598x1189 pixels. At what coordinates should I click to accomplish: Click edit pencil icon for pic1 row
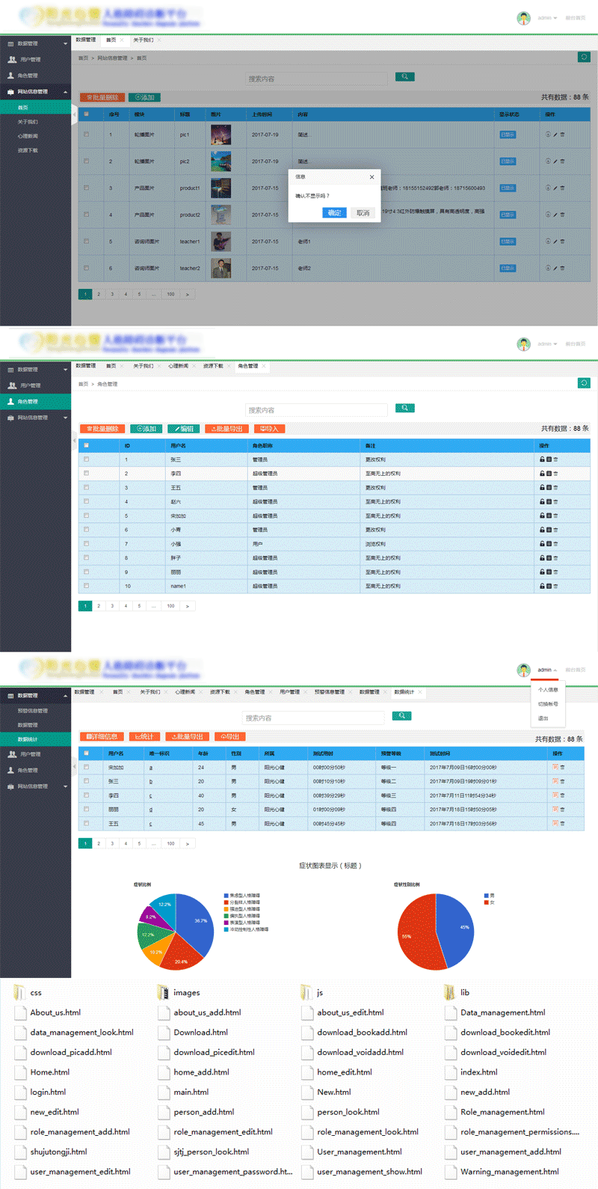click(555, 135)
